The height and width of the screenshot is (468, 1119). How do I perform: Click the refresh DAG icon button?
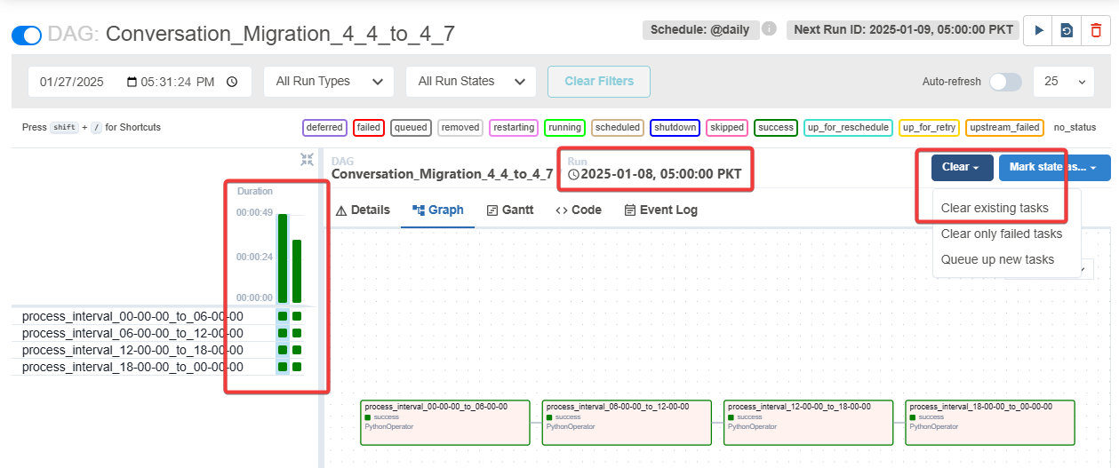click(x=1067, y=30)
